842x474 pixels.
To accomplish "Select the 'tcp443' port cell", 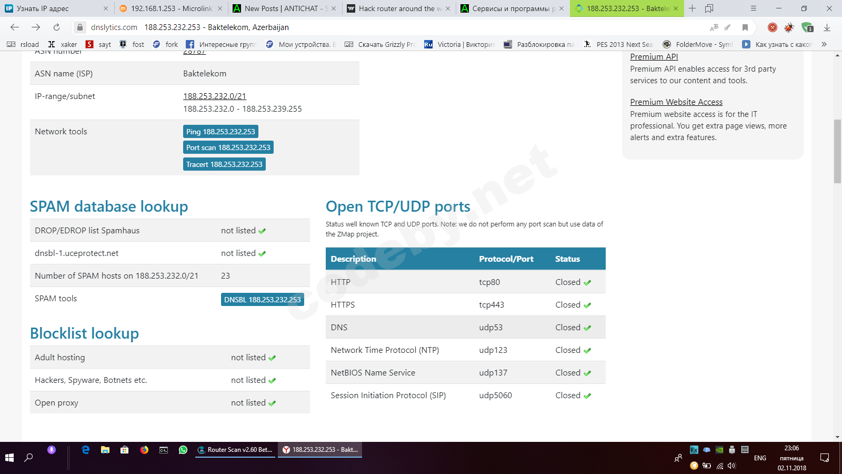I will pyautogui.click(x=492, y=305).
